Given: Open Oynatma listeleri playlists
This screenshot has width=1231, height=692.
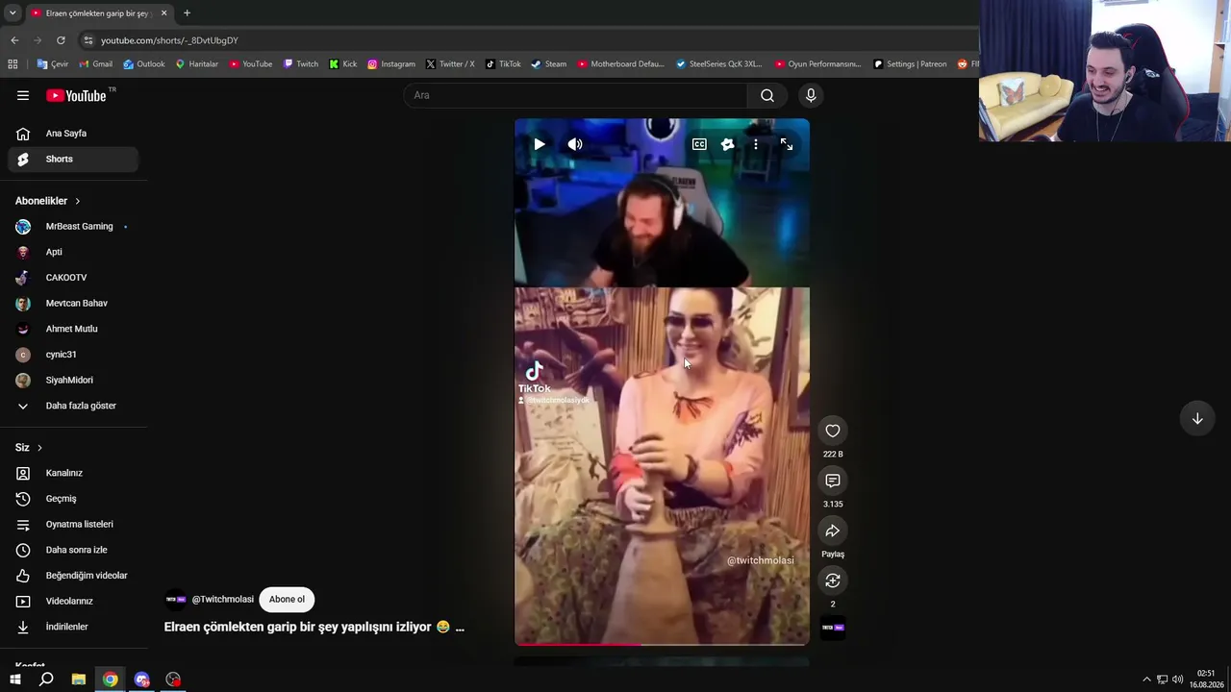Looking at the screenshot, I should click(x=73, y=524).
